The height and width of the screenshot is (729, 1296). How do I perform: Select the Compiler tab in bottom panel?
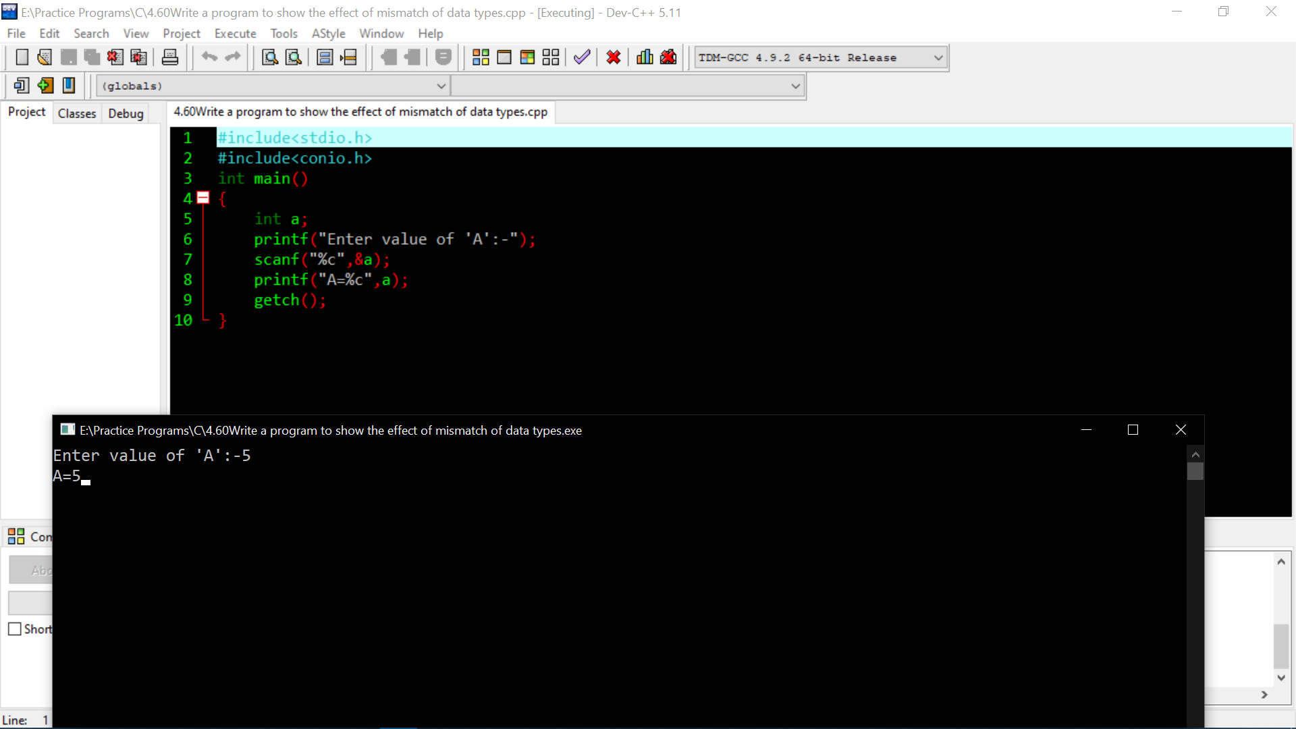(x=30, y=537)
